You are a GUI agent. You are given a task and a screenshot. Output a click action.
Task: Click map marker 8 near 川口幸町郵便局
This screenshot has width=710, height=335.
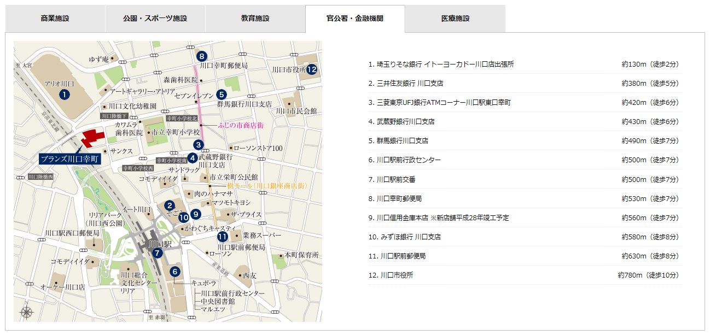pos(201,56)
